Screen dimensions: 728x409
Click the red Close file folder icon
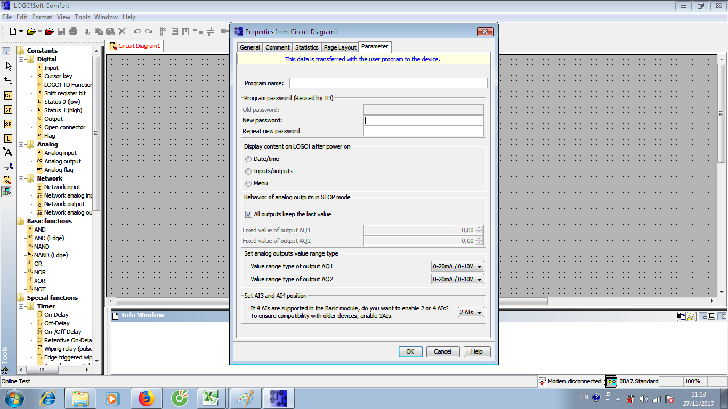pos(49,31)
